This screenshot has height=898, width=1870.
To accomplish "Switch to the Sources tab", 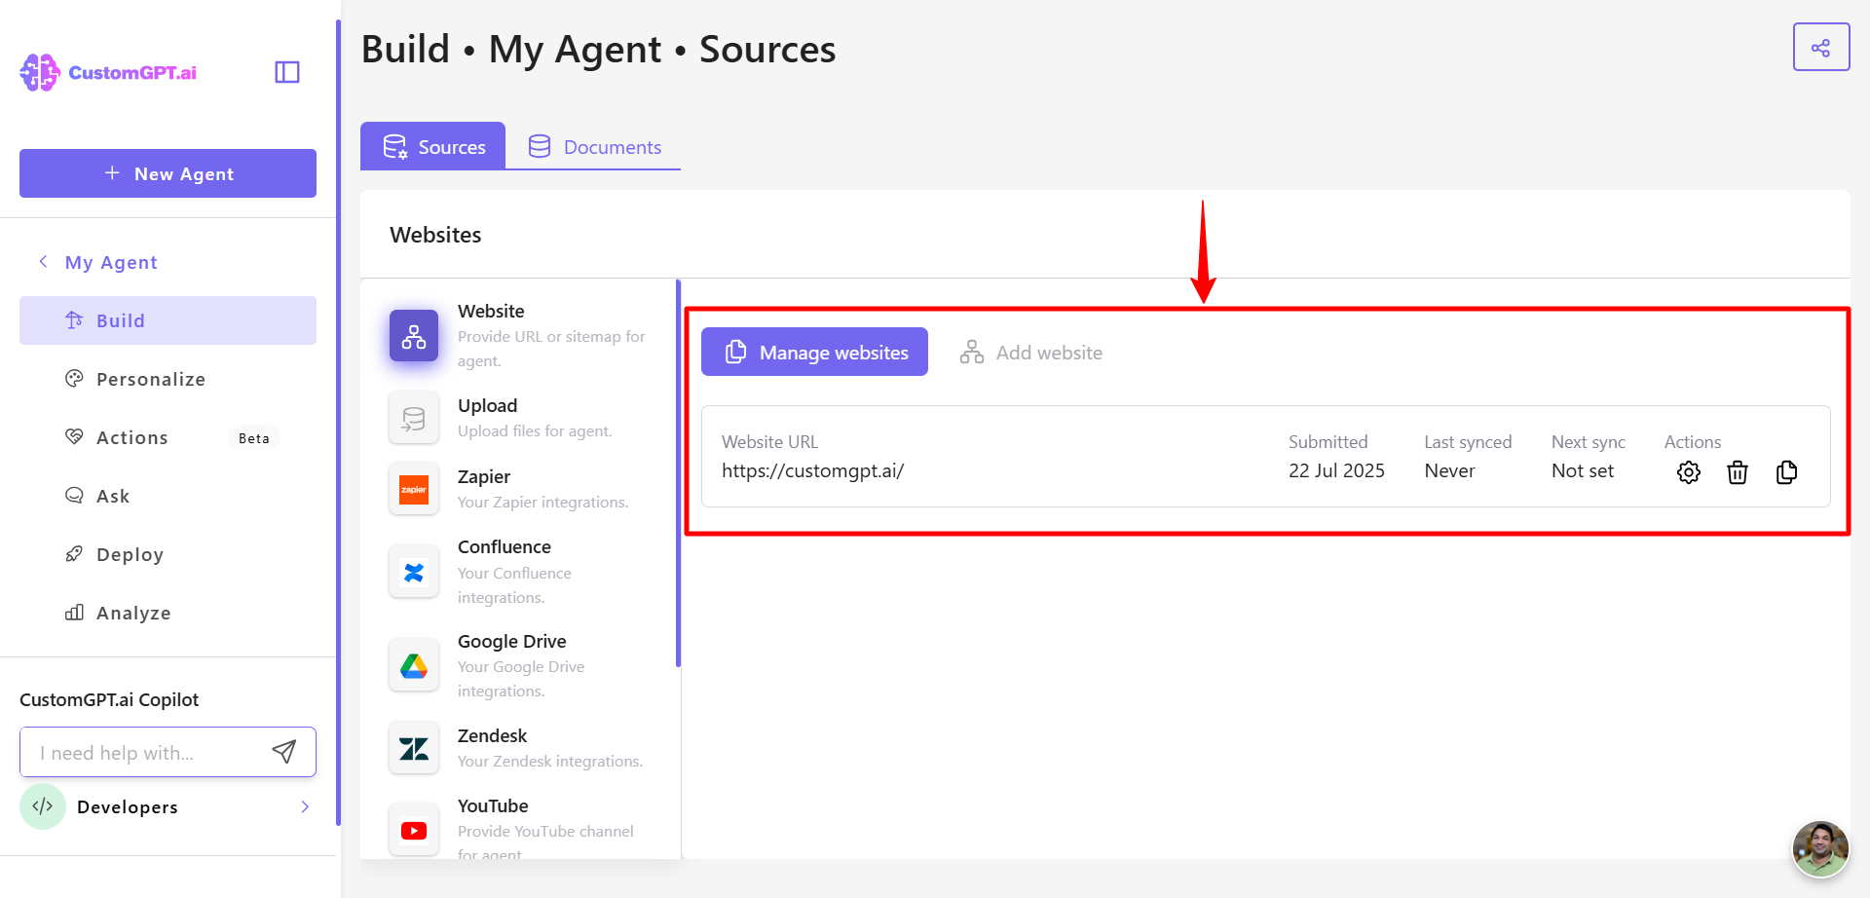I will click(433, 146).
